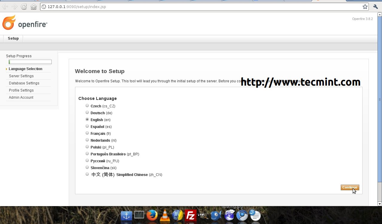Click the page scrollbar up arrow
382x224 pixels.
380,14
